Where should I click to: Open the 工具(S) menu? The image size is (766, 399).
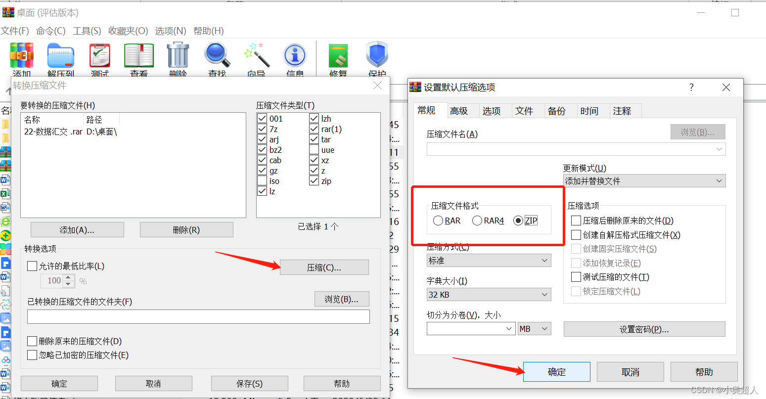click(x=87, y=31)
